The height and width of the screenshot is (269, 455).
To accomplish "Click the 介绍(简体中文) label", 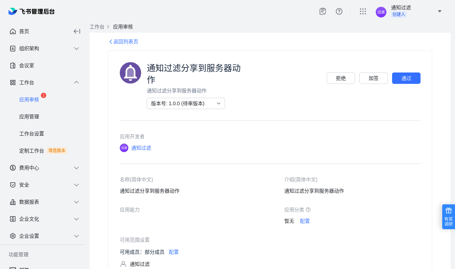I will point(301,179).
